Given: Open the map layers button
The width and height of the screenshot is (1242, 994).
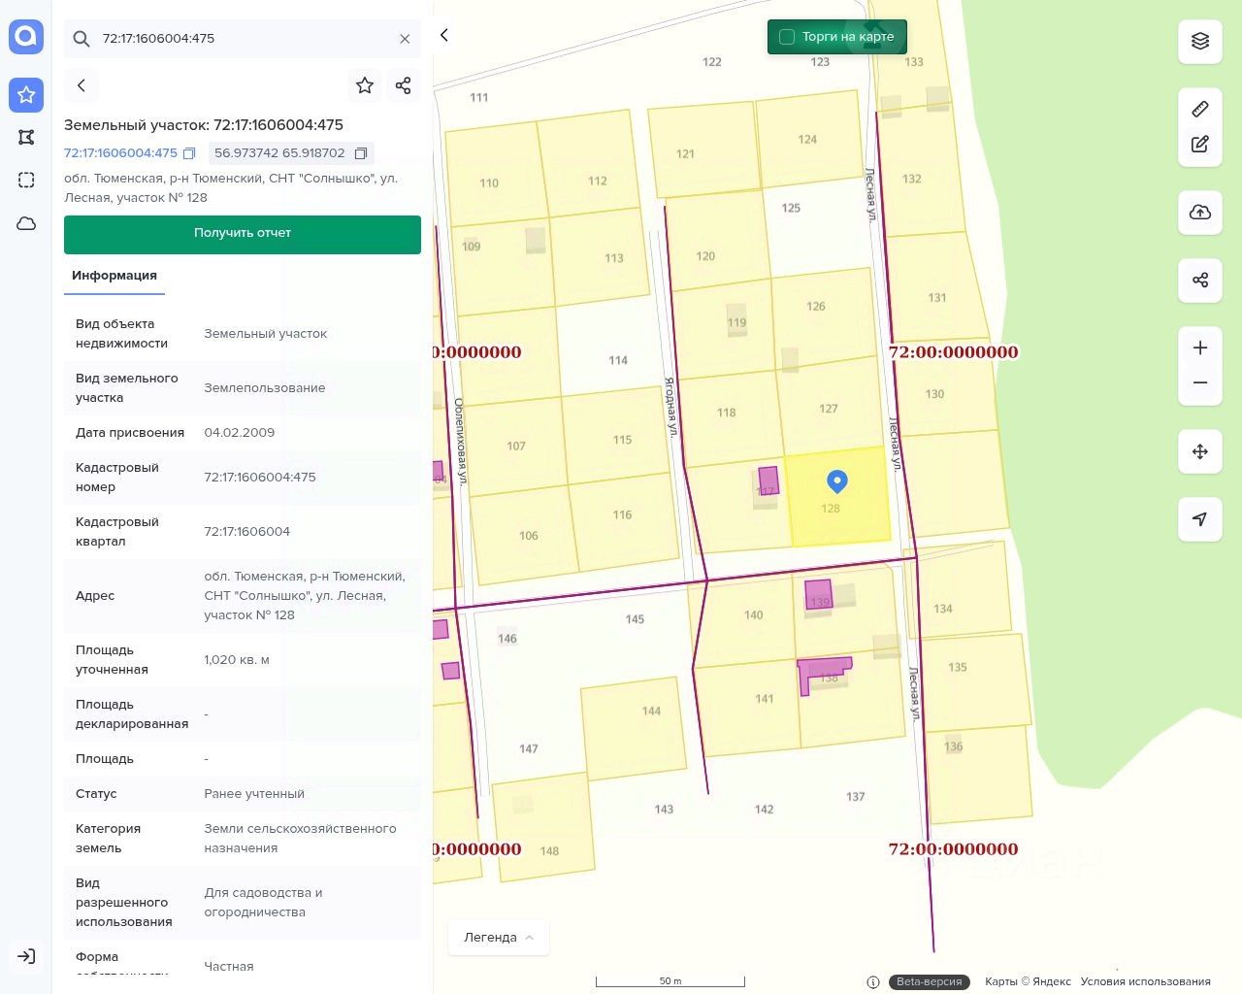Looking at the screenshot, I should point(1200,41).
